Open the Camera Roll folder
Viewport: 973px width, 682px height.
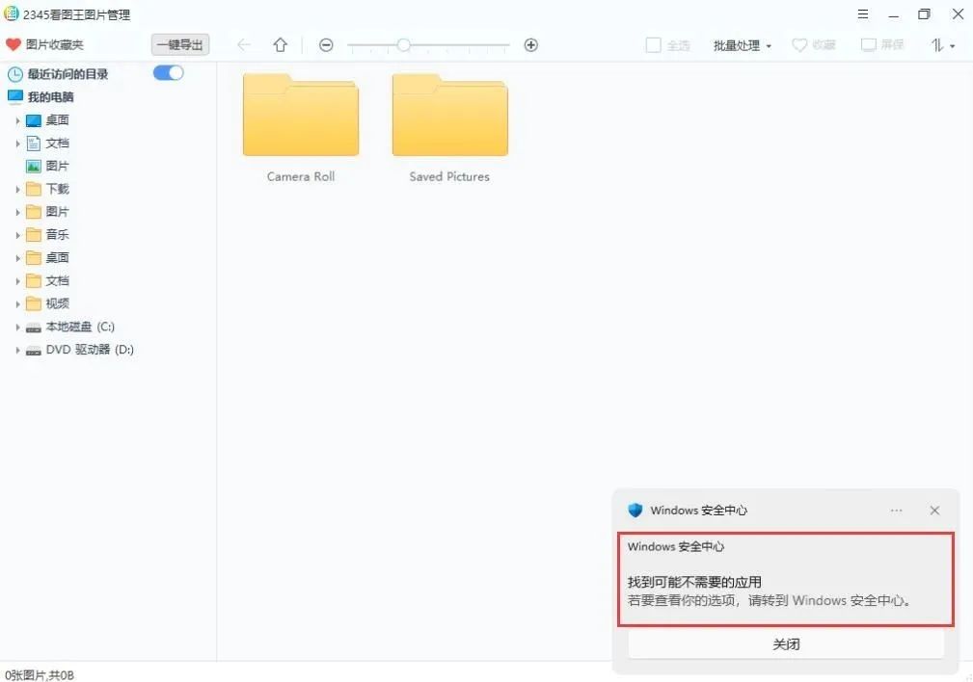[x=300, y=114]
